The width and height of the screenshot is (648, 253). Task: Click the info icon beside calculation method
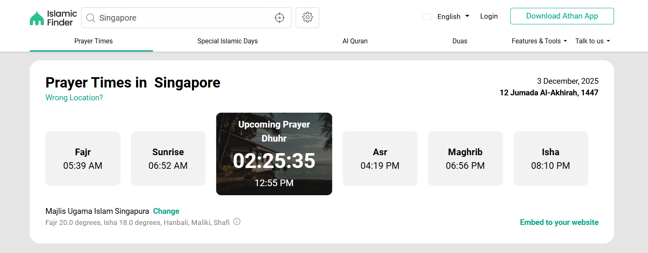(x=237, y=222)
